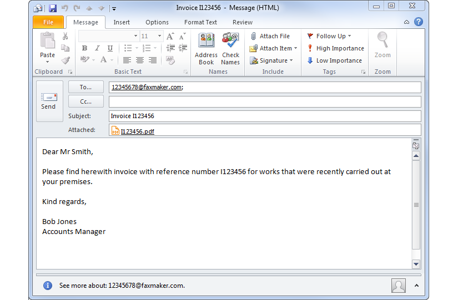
Task: Undo the last action in the quick access toolbar
Action: (x=64, y=8)
